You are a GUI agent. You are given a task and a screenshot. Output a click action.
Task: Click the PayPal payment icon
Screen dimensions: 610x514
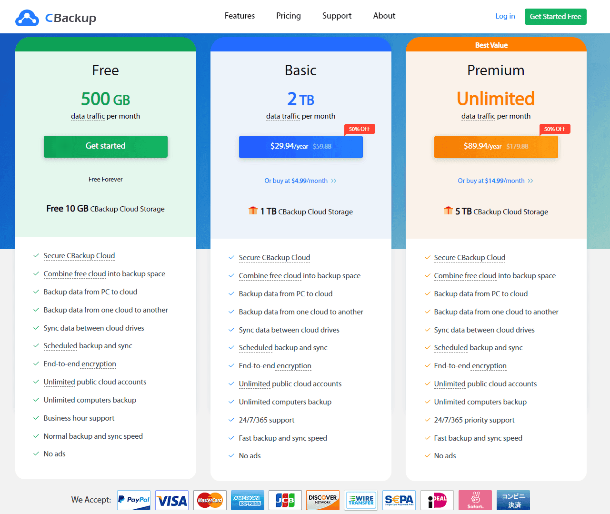pyautogui.click(x=134, y=500)
